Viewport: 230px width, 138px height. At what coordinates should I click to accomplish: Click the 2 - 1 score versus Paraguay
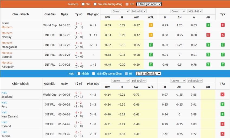(x=79, y=63)
